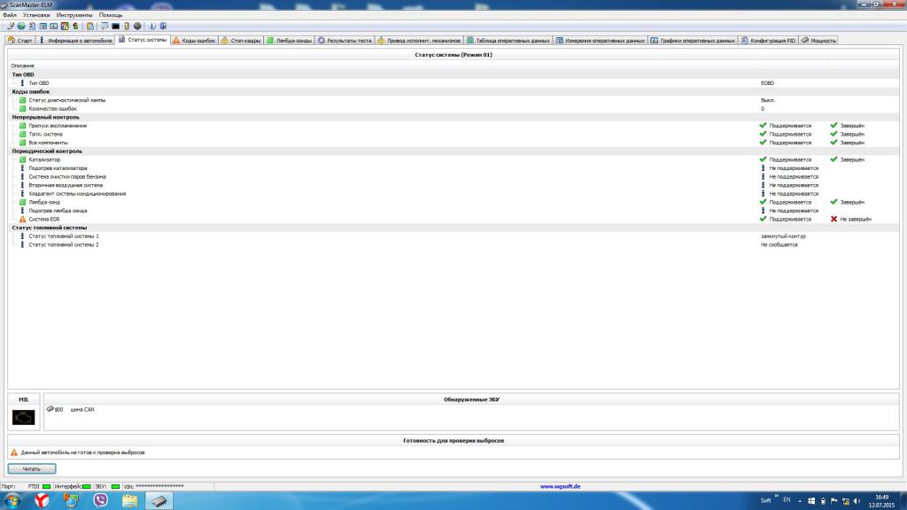
Task: Click the first connect icon in the toolbar
Action: (x=11, y=27)
